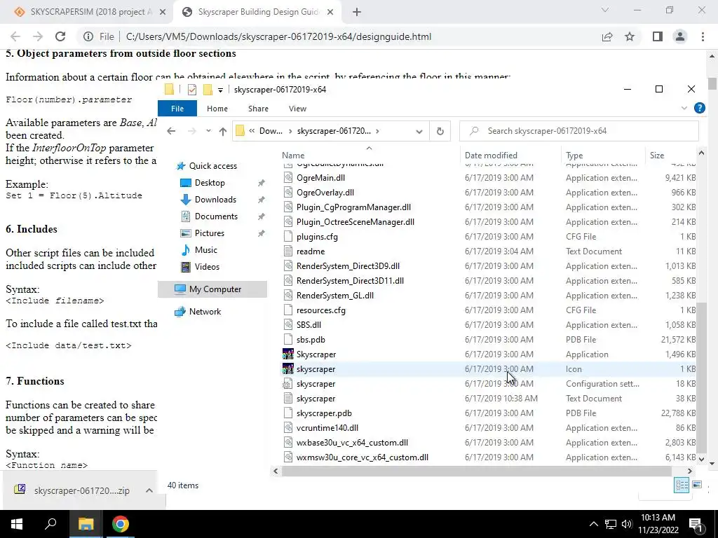
Task: Switch Explorer to details view layout icon
Action: (x=682, y=485)
